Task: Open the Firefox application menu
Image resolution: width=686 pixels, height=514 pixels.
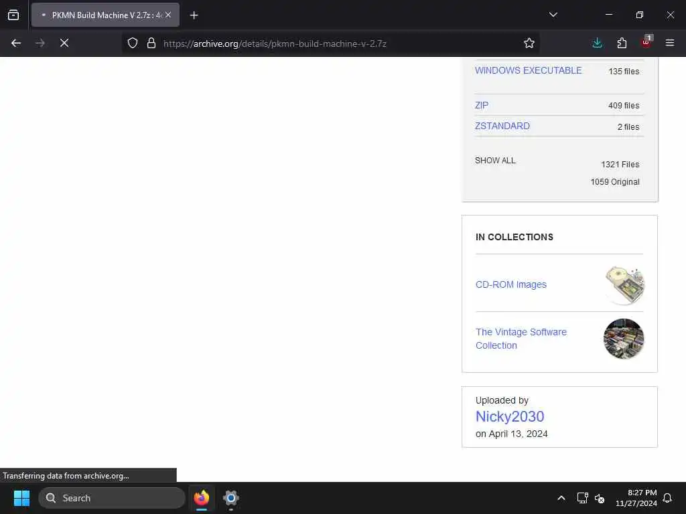Action: [x=670, y=43]
